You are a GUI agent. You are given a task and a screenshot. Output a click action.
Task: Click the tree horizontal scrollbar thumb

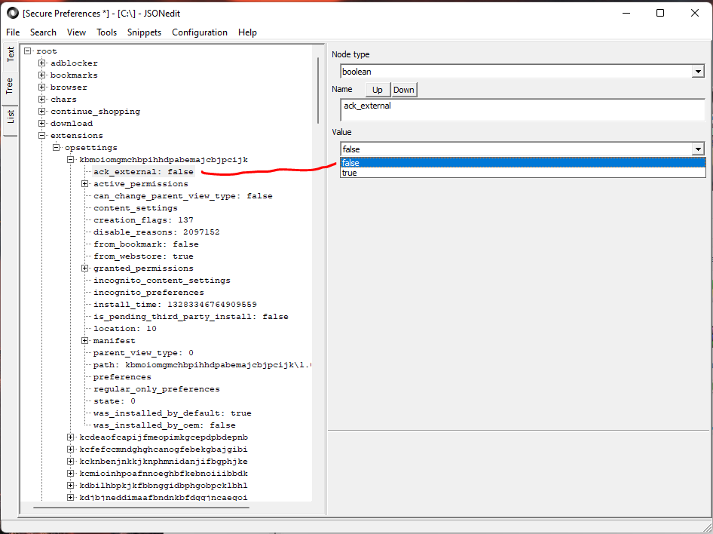[142, 507]
